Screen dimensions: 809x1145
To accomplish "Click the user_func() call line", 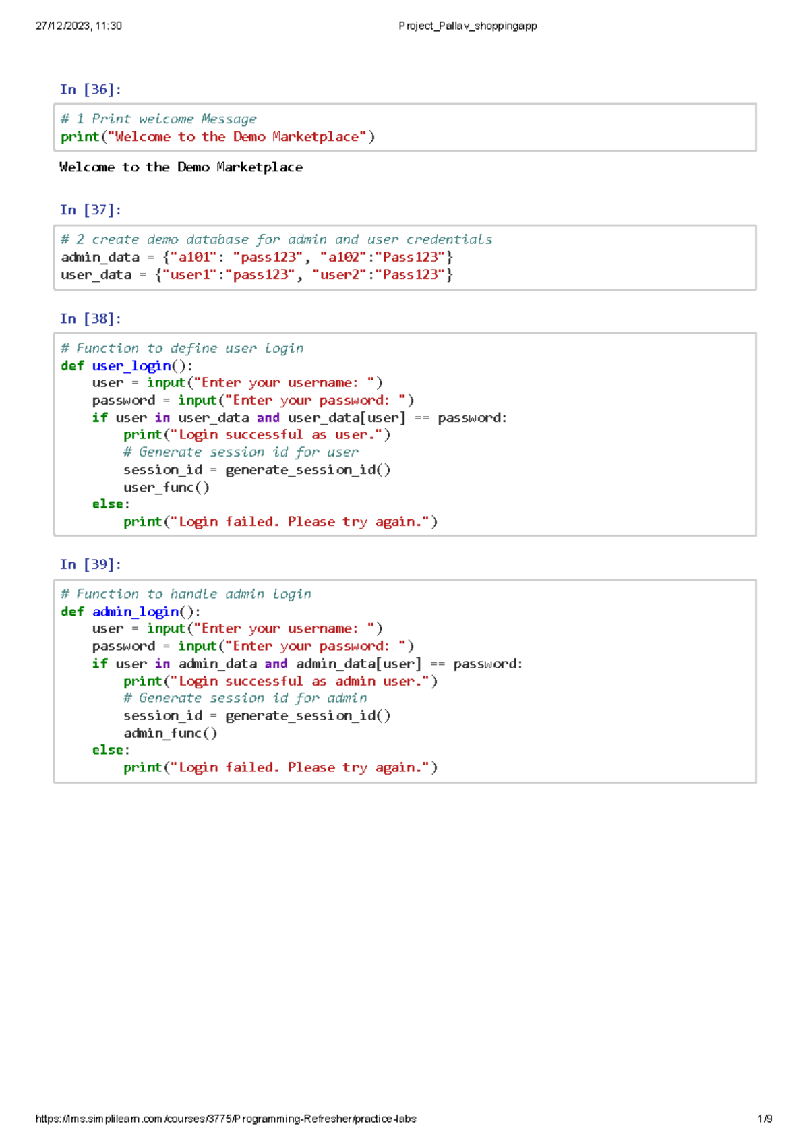I will (x=166, y=488).
